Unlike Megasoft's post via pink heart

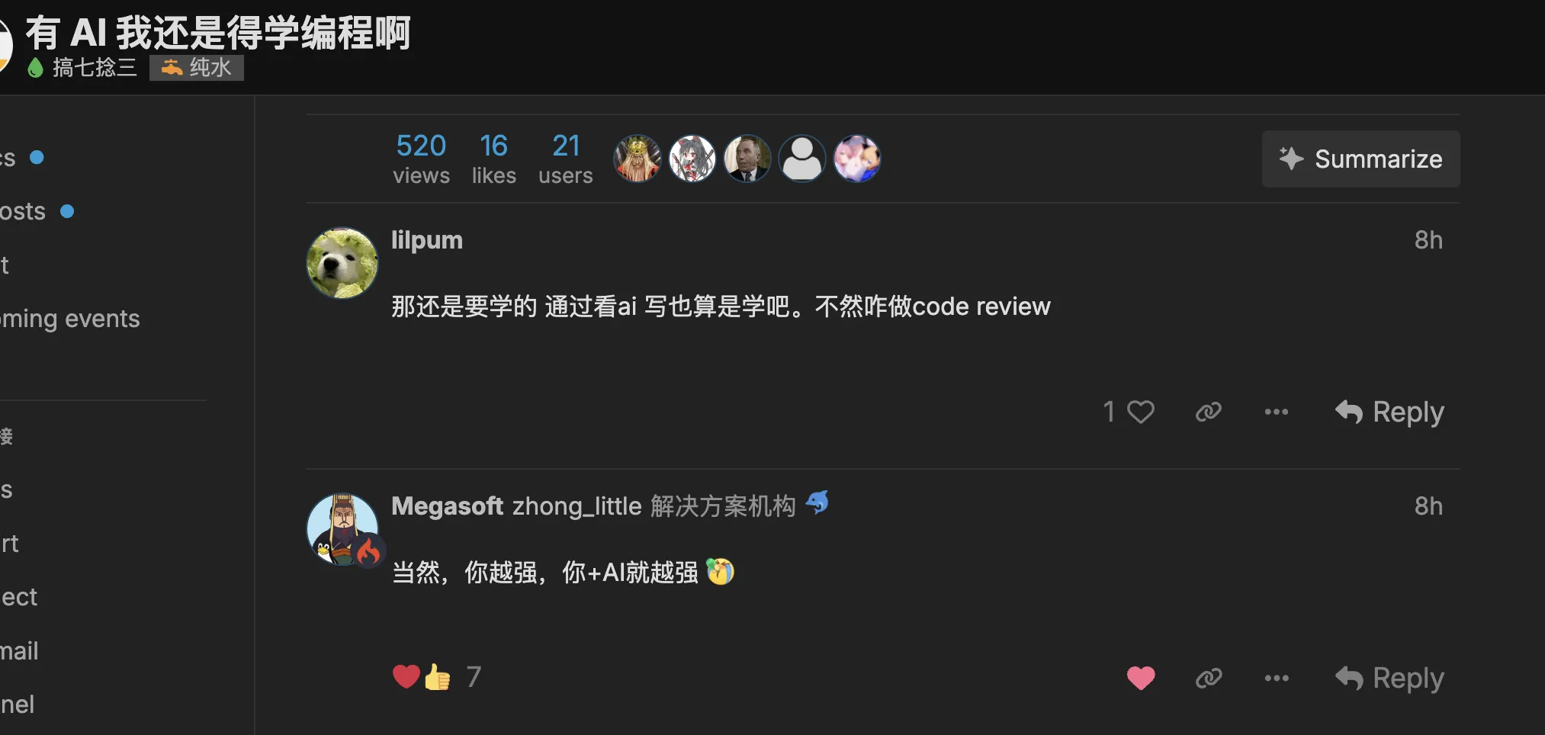click(1140, 678)
